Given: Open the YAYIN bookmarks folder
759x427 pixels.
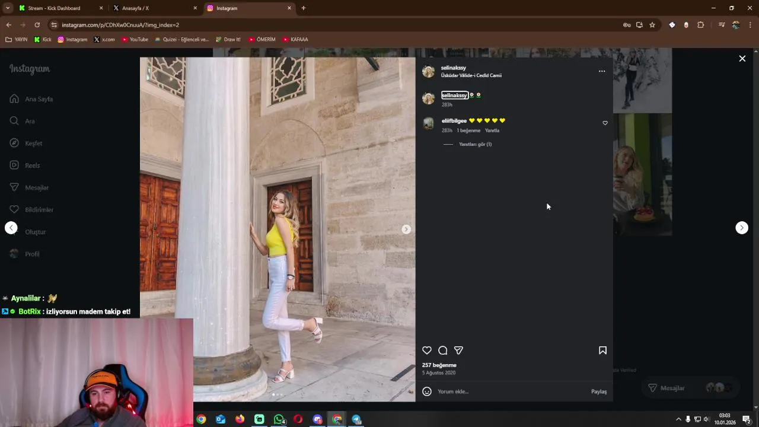Looking at the screenshot, I should pyautogui.click(x=17, y=40).
